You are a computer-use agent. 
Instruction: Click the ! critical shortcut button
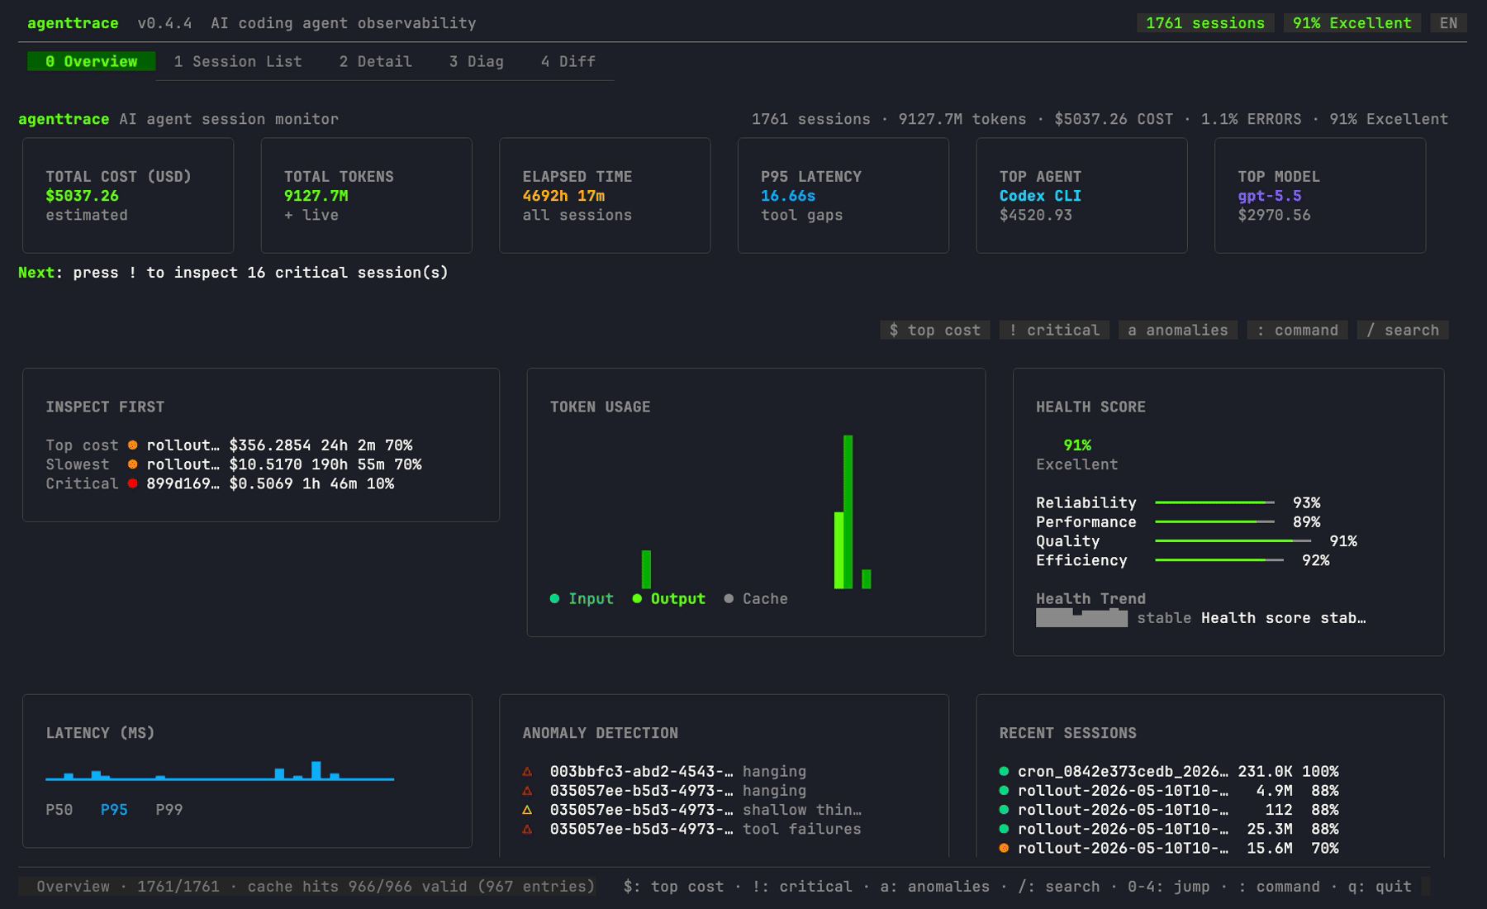[1053, 330]
